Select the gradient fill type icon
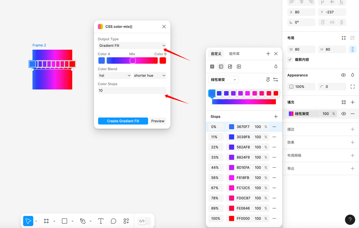Image resolution: width=359 pixels, height=228 pixels. pyautogui.click(x=221, y=67)
